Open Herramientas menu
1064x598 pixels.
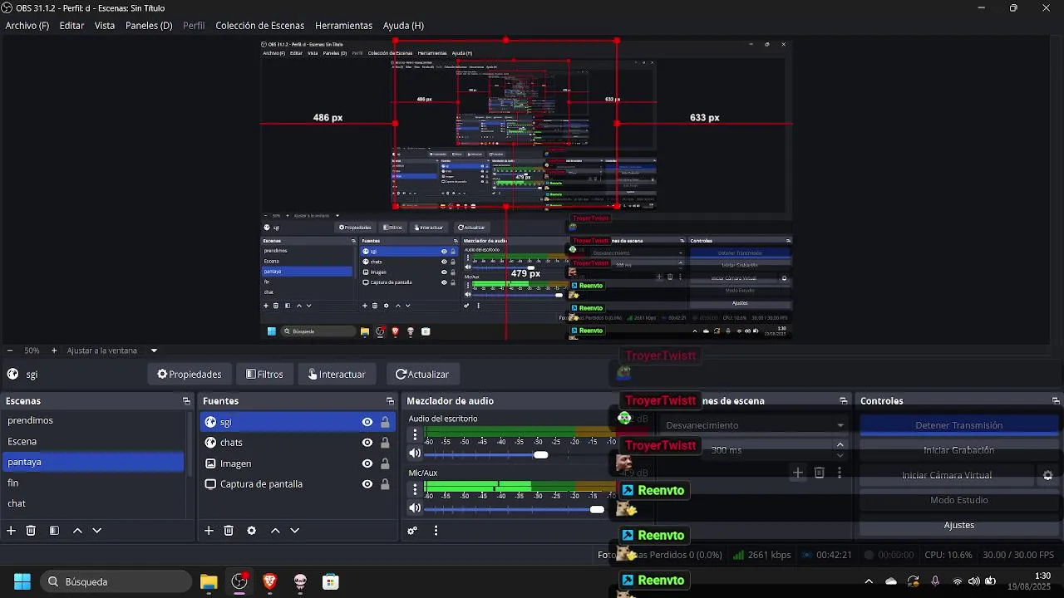[x=343, y=26]
